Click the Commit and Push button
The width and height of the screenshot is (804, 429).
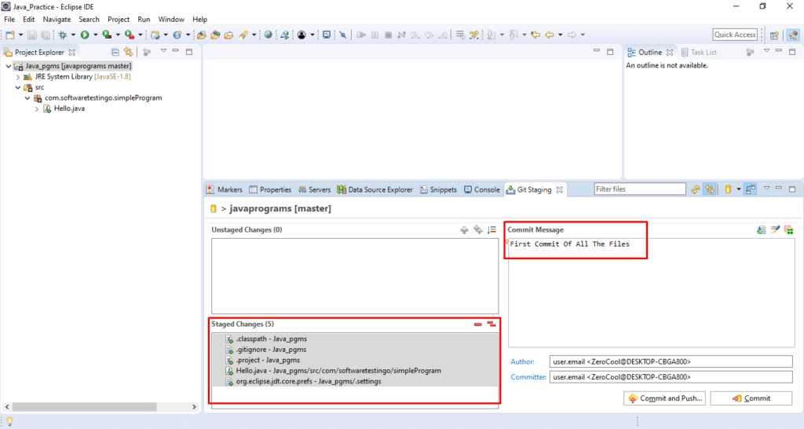[664, 398]
